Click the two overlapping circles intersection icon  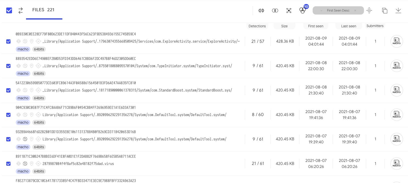pos(275,11)
